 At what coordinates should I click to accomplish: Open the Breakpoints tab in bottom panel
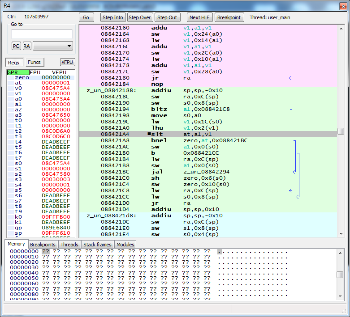[43, 245]
